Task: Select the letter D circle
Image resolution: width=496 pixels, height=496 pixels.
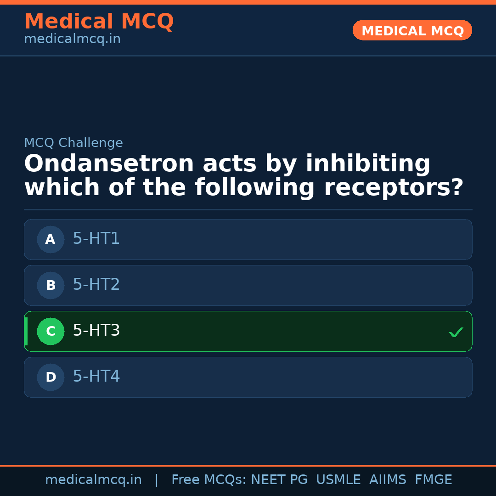Action: [x=51, y=377]
